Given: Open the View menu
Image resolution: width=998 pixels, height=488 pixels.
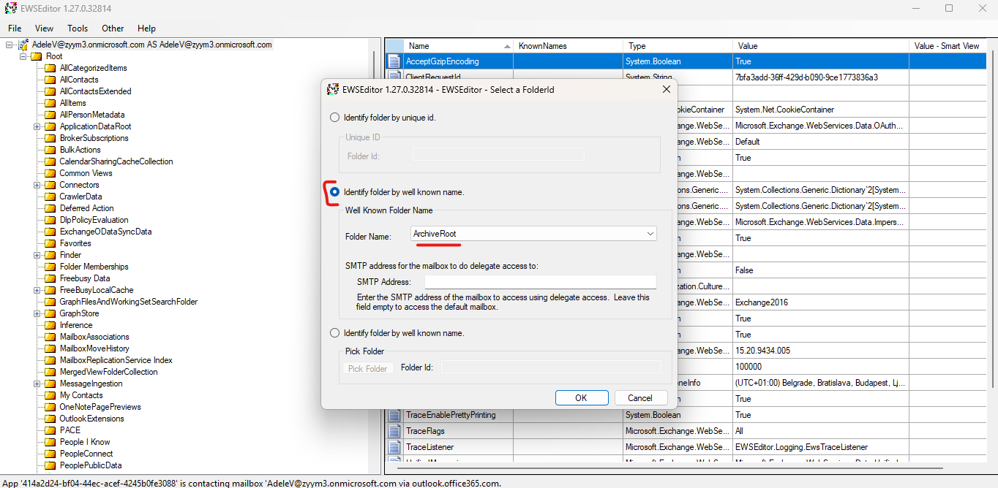Looking at the screenshot, I should [44, 28].
